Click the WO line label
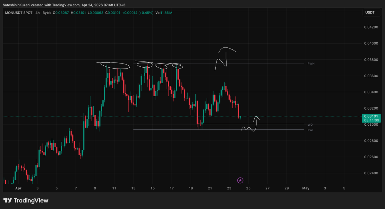Viewport: 385px width, 209px height. 310,124
